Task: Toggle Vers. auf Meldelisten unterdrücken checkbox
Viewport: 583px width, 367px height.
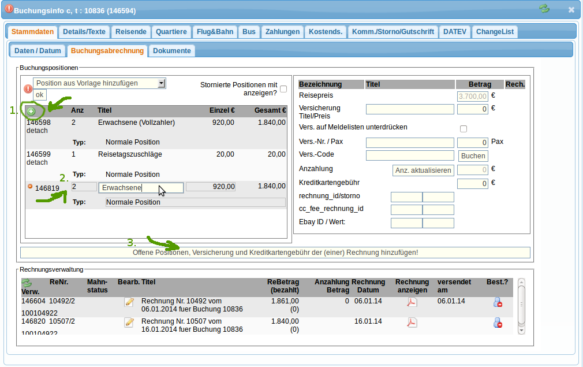Action: (x=463, y=128)
